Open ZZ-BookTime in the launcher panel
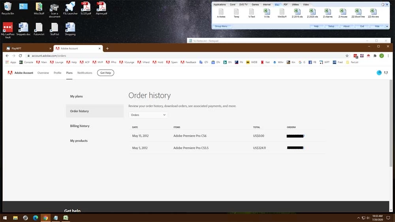The height and width of the screenshot is (222, 395). point(358,13)
